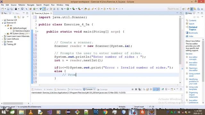Click the New file toolbar icon
The height and width of the screenshot is (115, 205).
coord(3,9)
